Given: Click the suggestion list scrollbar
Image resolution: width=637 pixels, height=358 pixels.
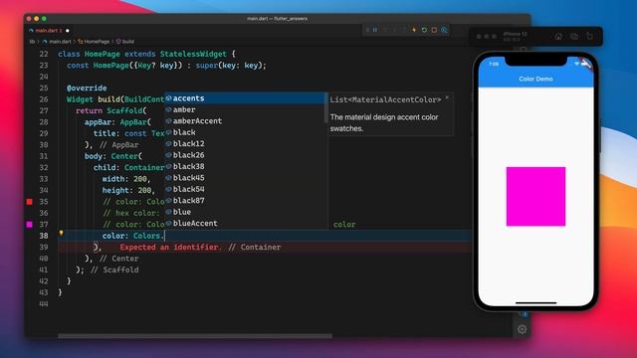Looking at the screenshot, I should pyautogui.click(x=326, y=108).
